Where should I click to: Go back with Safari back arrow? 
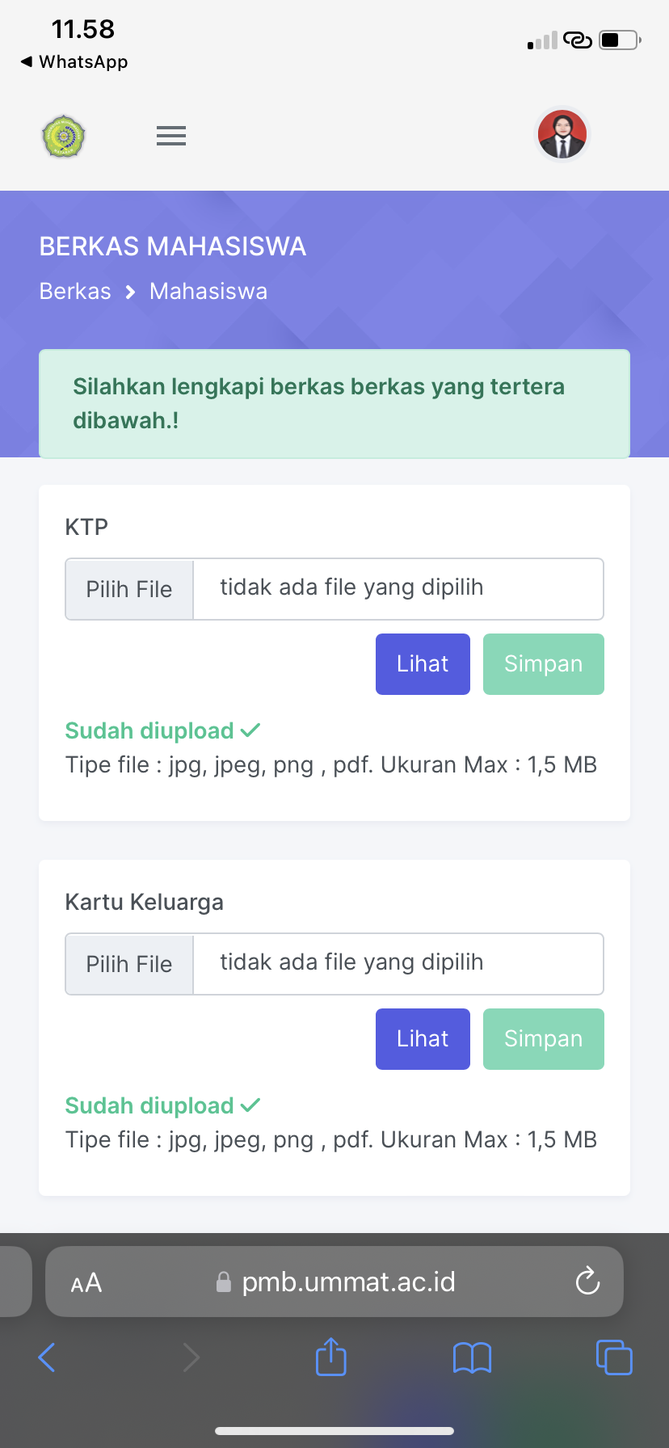coord(47,1357)
